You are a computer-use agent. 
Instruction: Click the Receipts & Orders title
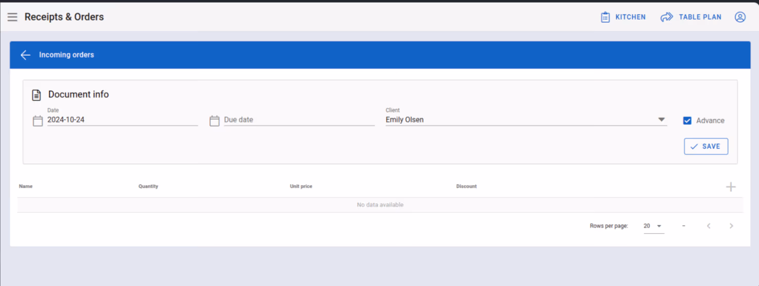64,17
